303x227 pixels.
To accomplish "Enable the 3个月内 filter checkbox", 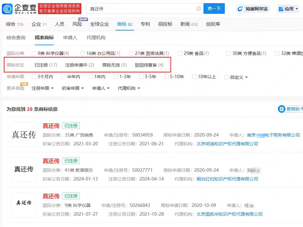I will pyautogui.click(x=34, y=77).
